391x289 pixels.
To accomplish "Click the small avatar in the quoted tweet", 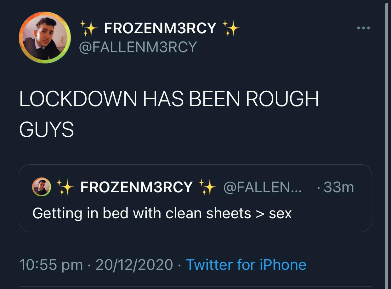I will click(x=42, y=187).
